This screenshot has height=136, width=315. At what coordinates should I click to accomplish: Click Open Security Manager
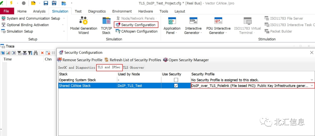point(186,60)
